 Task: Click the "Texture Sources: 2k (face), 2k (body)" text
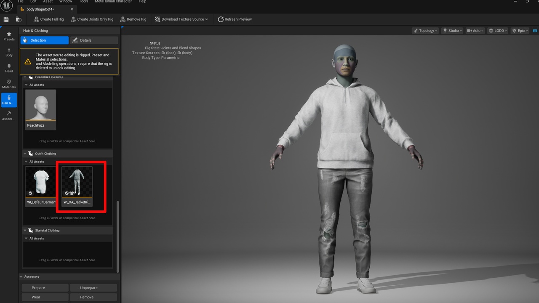coord(162,53)
